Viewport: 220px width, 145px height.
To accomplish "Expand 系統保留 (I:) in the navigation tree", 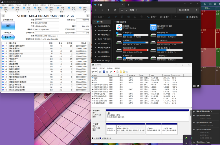I will tap(95, 52).
